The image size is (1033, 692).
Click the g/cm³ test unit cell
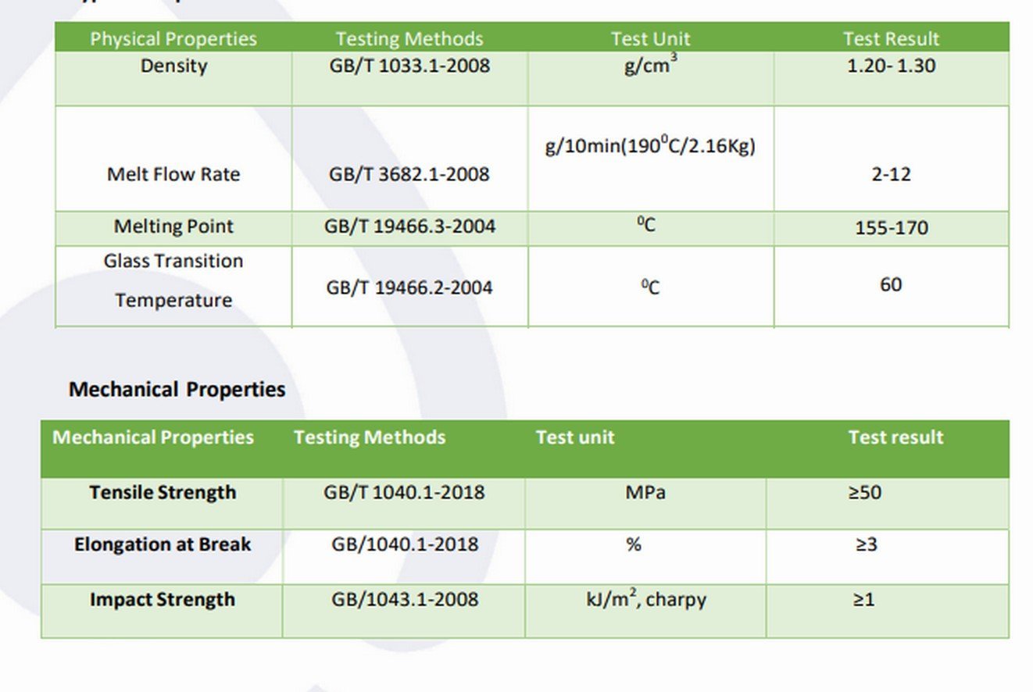tap(650, 66)
